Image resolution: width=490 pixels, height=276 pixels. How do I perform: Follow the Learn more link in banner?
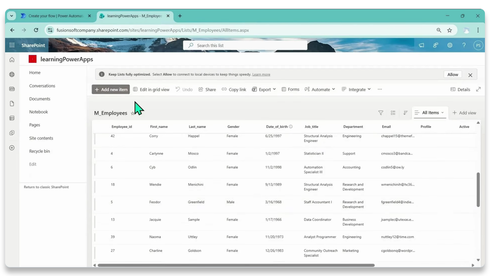(261, 74)
